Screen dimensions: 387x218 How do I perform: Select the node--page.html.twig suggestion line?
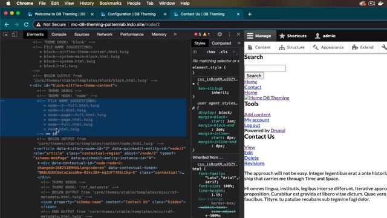(x=70, y=120)
